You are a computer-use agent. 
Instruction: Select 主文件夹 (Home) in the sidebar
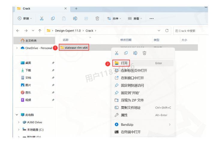[34, 40]
